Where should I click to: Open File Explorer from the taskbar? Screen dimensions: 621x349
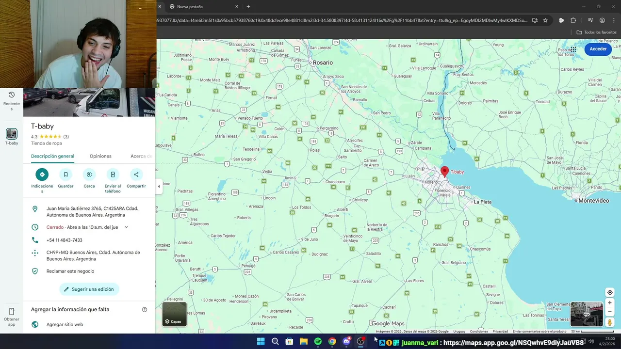[304, 342]
